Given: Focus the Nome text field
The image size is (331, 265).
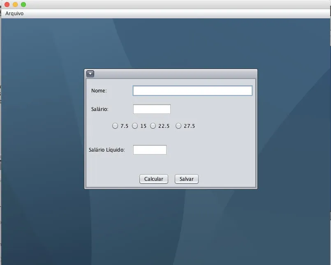Looking at the screenshot, I should pos(192,90).
